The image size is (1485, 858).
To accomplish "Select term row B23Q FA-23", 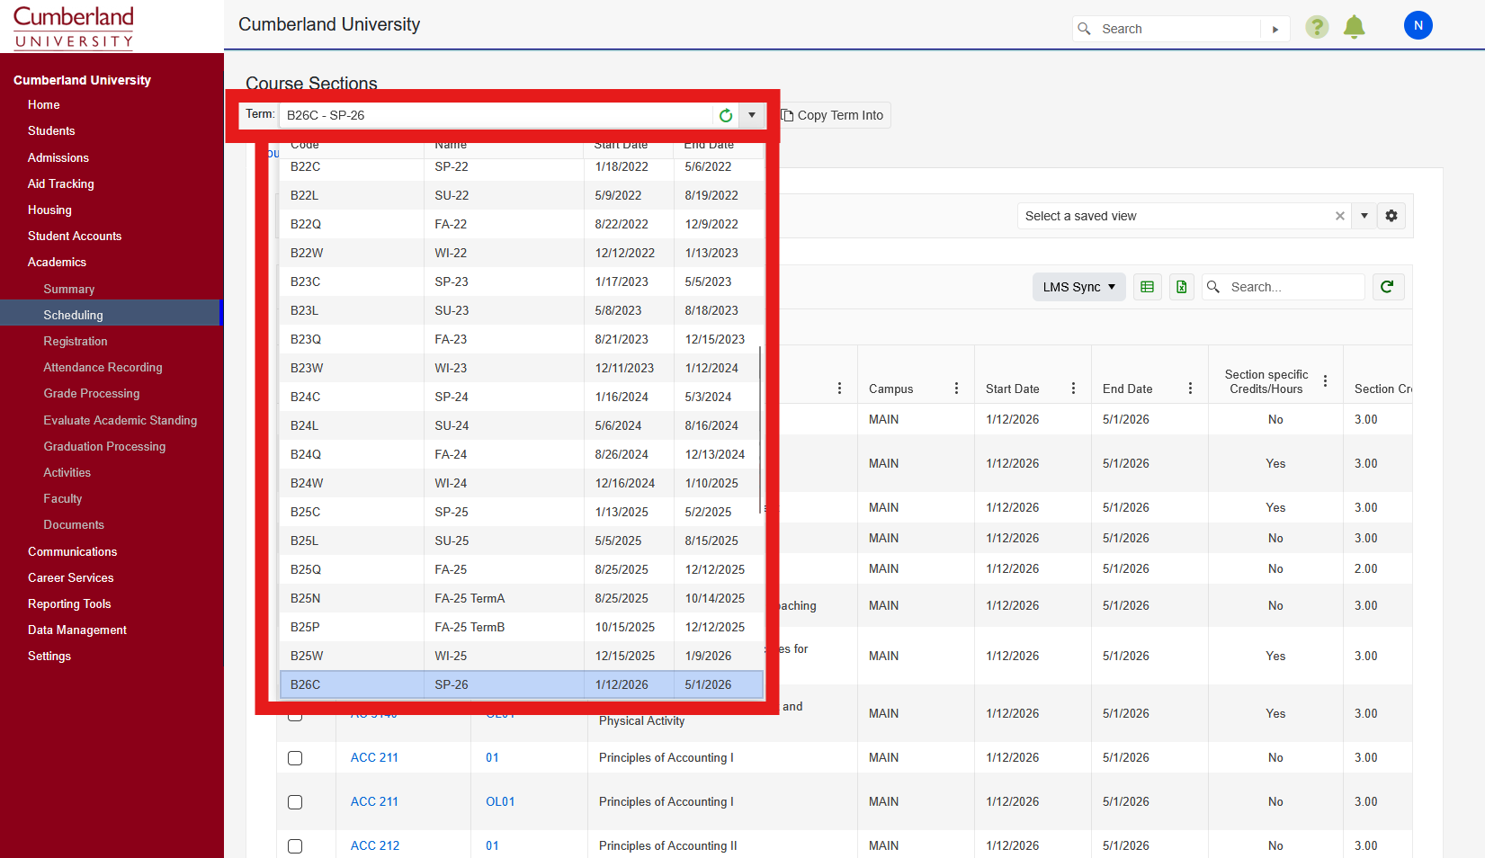I will (x=522, y=339).
